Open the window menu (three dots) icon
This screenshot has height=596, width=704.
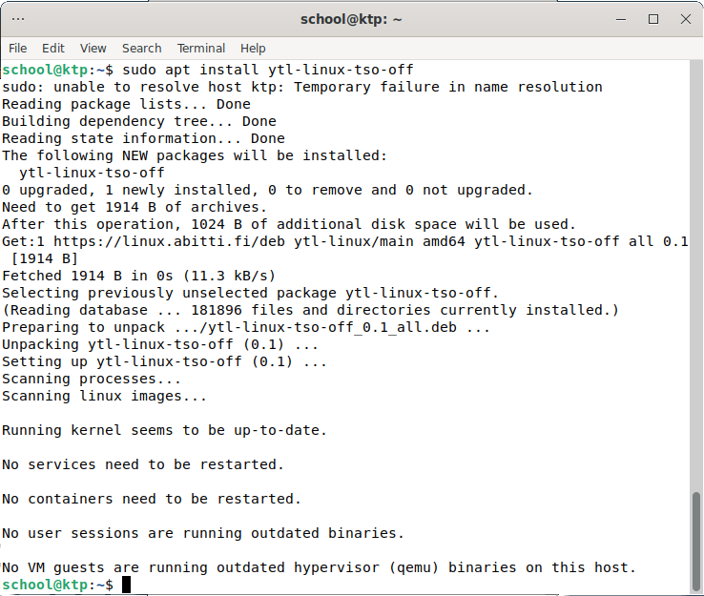18,19
